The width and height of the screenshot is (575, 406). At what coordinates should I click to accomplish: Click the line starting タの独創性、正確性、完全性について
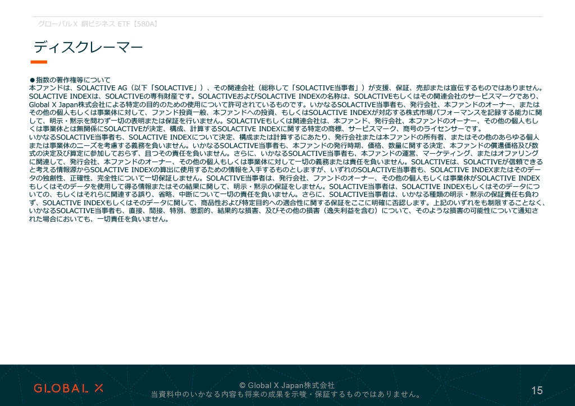tap(285, 178)
